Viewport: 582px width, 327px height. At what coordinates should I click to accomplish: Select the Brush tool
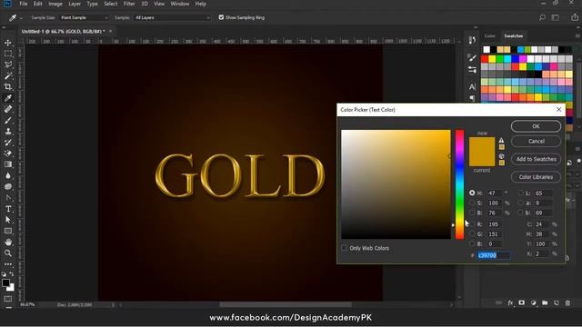point(8,120)
